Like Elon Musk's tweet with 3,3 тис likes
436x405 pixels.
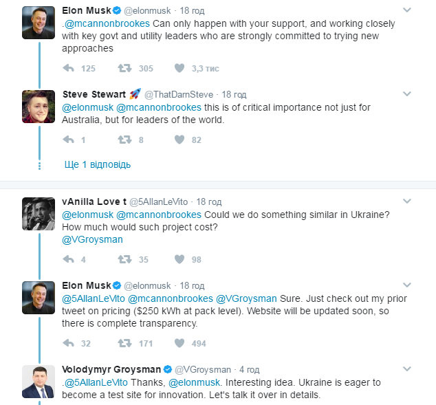point(179,68)
